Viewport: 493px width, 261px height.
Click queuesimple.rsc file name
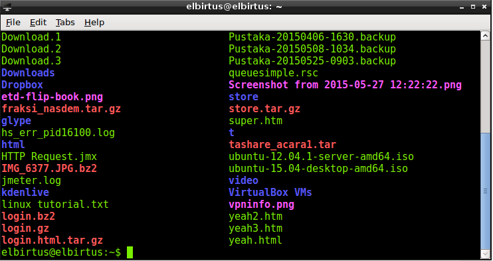click(x=273, y=73)
